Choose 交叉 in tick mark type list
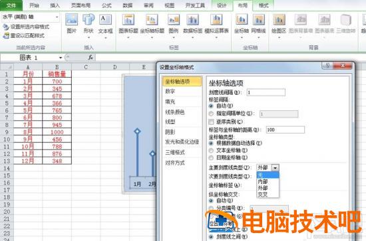The image size is (366, 241). (x=268, y=195)
